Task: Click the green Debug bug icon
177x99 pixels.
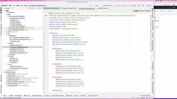Action: pyautogui.click(x=125, y=5)
